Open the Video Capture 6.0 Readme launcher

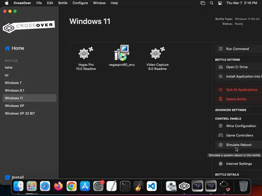[157, 58]
